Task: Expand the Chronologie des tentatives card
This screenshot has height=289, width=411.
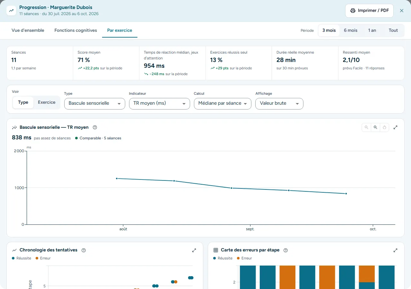Action: (194, 250)
